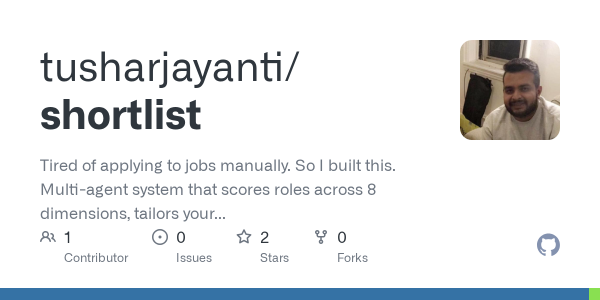The width and height of the screenshot is (600, 300).
Task: Click the GitHub Octocat logo
Action: 548,245
